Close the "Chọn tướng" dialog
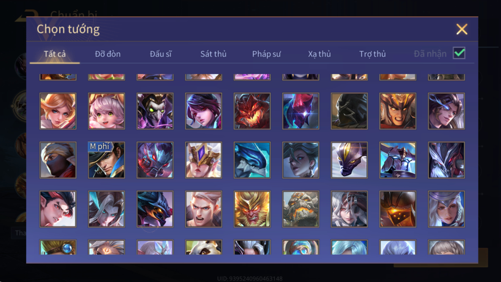Image resolution: width=501 pixels, height=282 pixels. pos(462,29)
